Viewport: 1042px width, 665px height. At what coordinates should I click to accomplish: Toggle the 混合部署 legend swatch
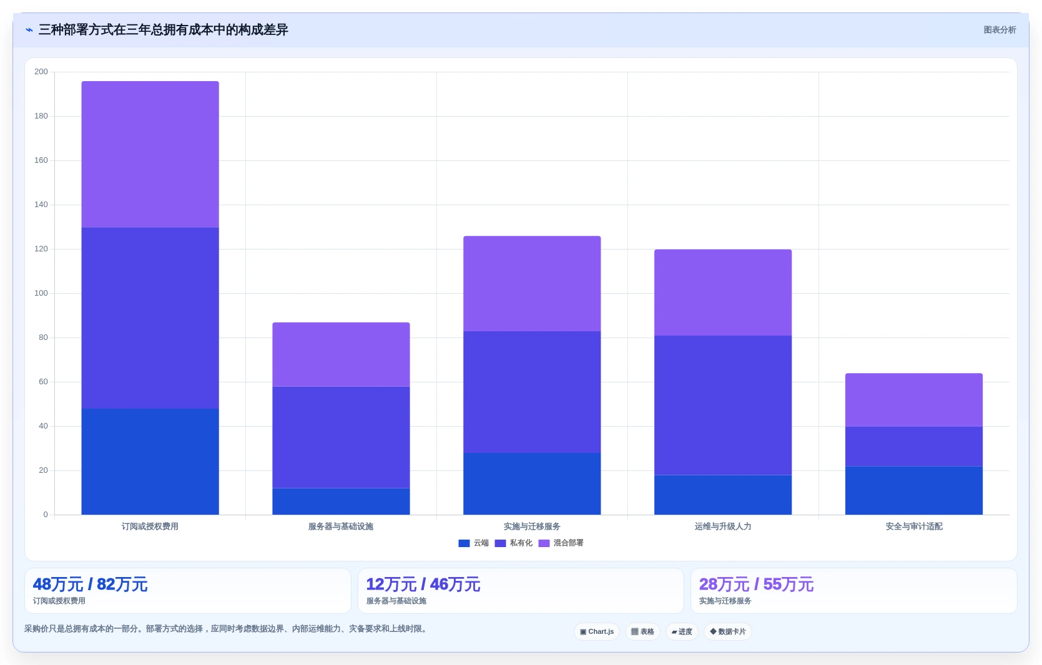pos(544,543)
